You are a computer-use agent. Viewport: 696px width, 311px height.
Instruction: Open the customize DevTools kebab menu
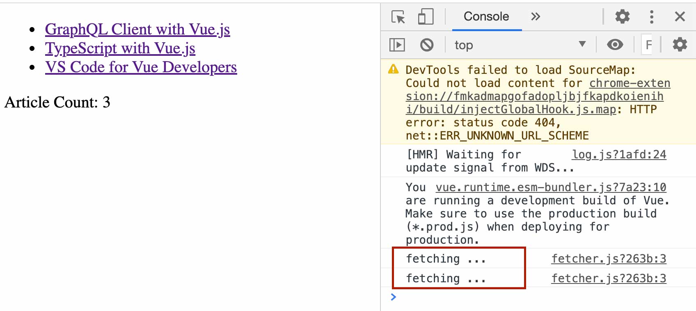click(652, 17)
